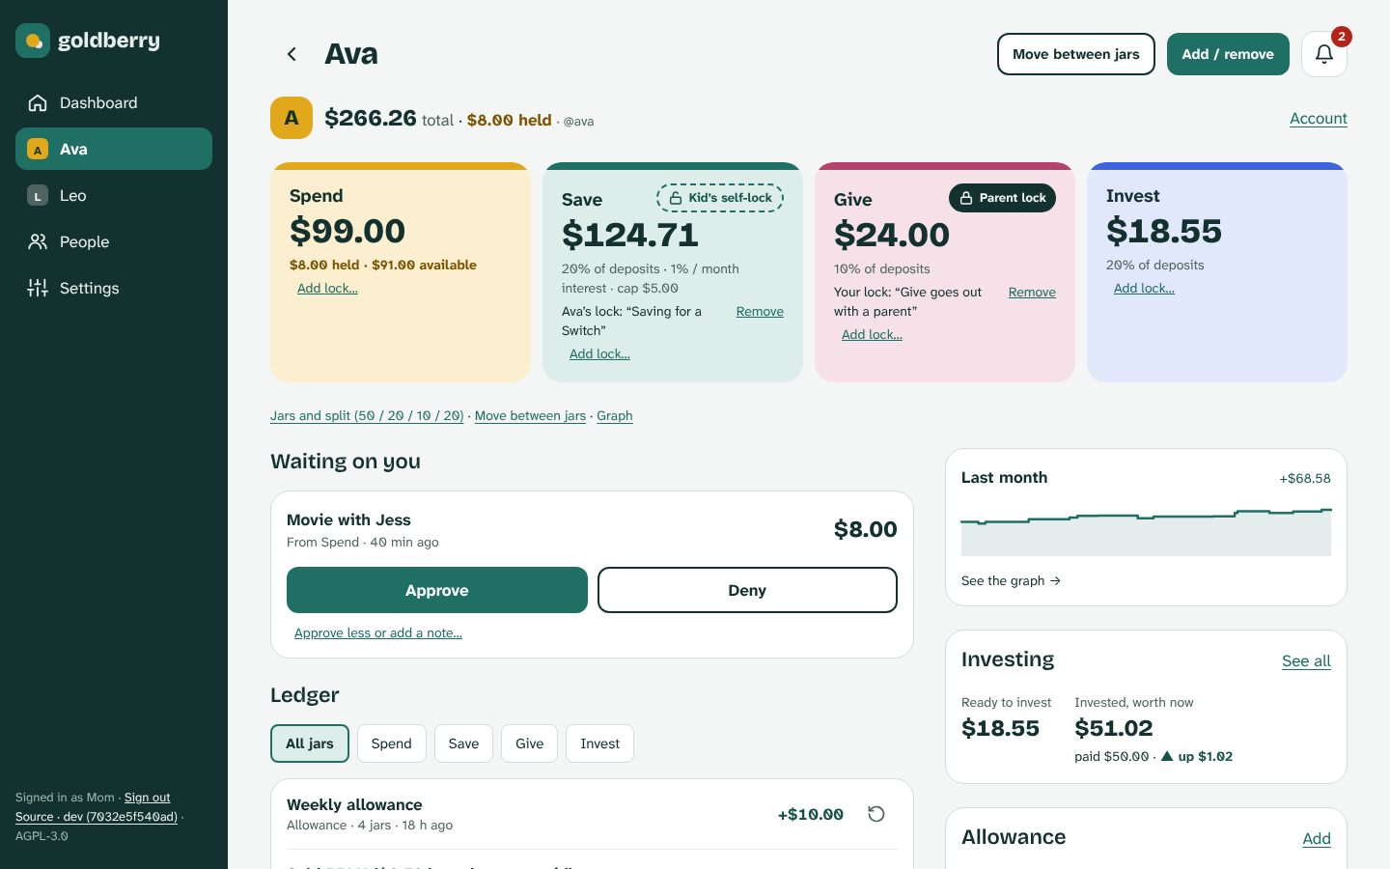Click the goldberry logo icon
1390x869 pixels.
pos(33,41)
